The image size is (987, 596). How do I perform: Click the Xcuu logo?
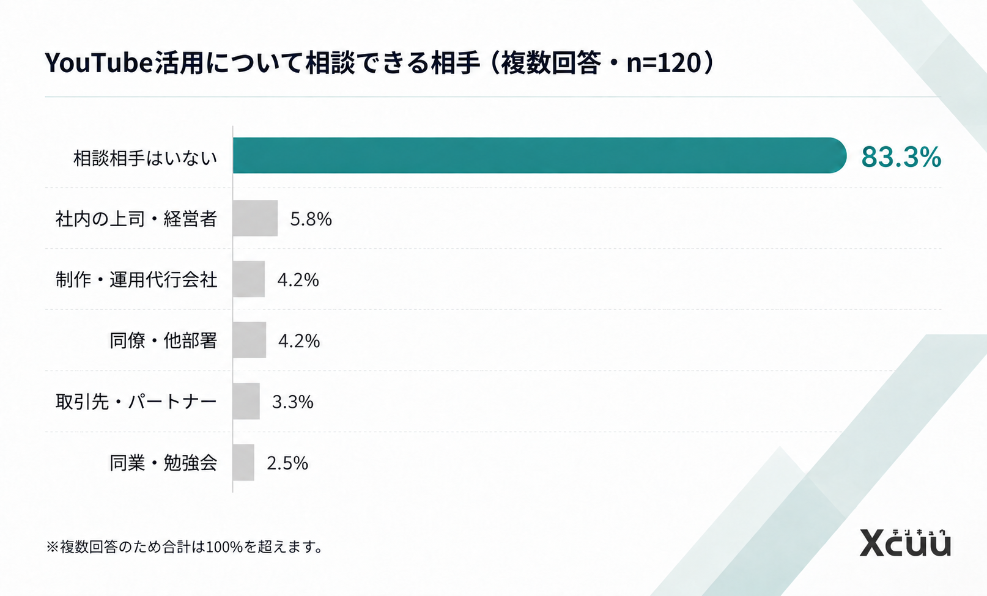tap(905, 542)
